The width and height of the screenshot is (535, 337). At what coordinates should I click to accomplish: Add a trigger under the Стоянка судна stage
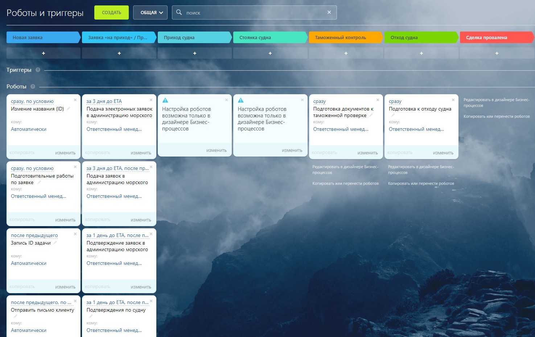(270, 53)
